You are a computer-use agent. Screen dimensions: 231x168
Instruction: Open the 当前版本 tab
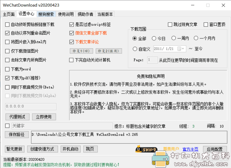105,14
